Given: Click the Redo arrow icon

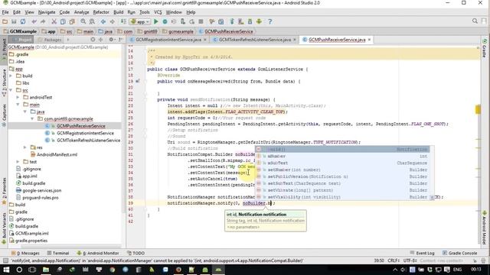Looking at the screenshot, I should pyautogui.click(x=43, y=21).
